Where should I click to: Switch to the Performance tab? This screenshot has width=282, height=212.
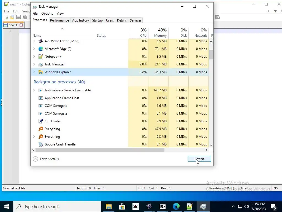click(x=59, y=20)
